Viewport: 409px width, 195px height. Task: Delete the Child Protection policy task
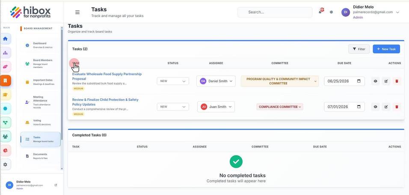click(x=397, y=106)
